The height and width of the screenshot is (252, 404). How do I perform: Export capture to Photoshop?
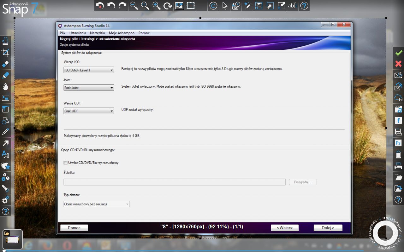pos(398,143)
